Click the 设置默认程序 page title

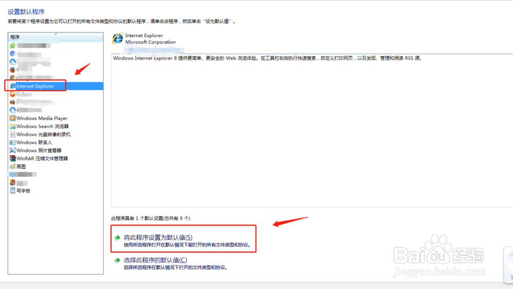tap(26, 12)
